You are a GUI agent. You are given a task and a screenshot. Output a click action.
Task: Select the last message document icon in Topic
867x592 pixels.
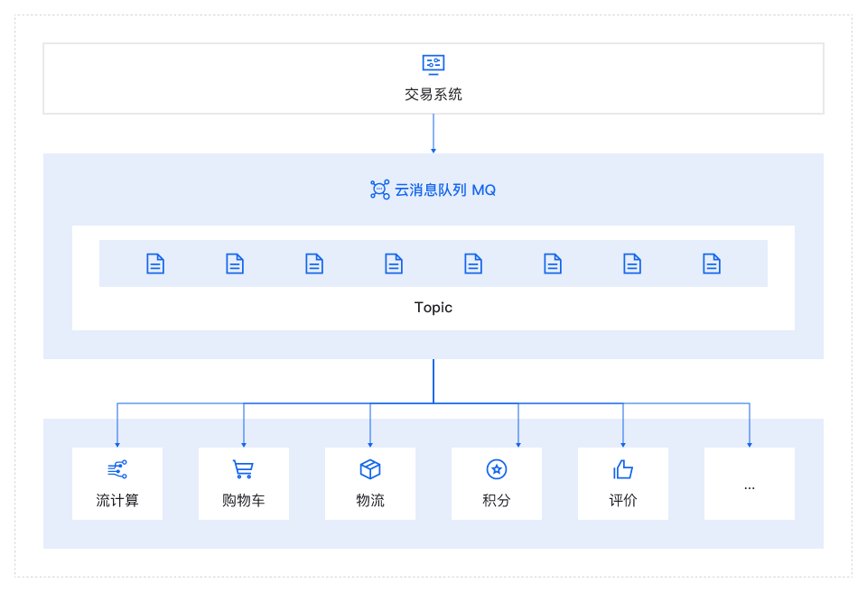[x=712, y=264]
